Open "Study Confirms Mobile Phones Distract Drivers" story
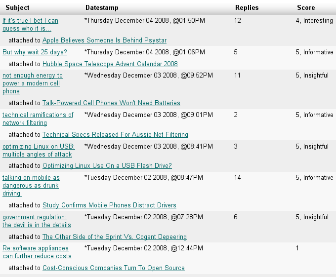 pos(109,205)
